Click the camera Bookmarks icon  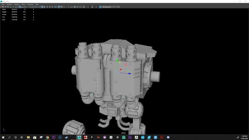click(x=11, y=7)
